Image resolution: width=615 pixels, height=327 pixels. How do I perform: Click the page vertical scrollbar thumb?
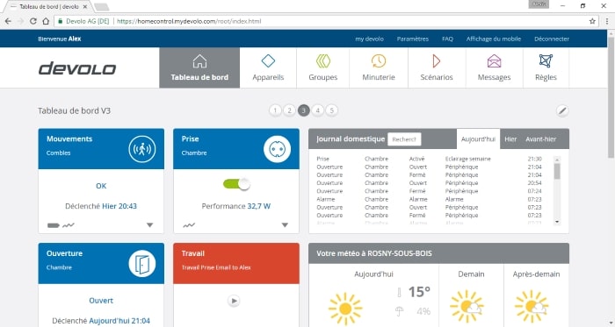(611, 98)
